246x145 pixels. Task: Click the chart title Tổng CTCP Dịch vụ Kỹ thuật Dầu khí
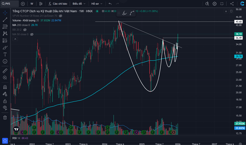[52, 11]
